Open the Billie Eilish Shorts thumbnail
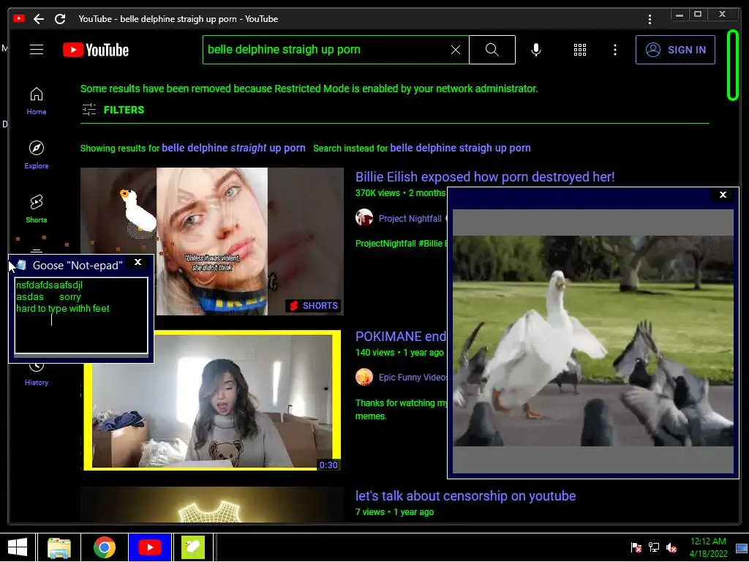This screenshot has height=562, width=749. click(x=212, y=241)
